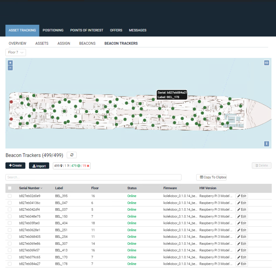Image resolution: width=276 pixels, height=268 pixels.
Task: Filter by the 19 offline trackers icon
Action: tap(88, 166)
